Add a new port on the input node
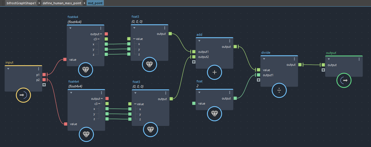 44,85
